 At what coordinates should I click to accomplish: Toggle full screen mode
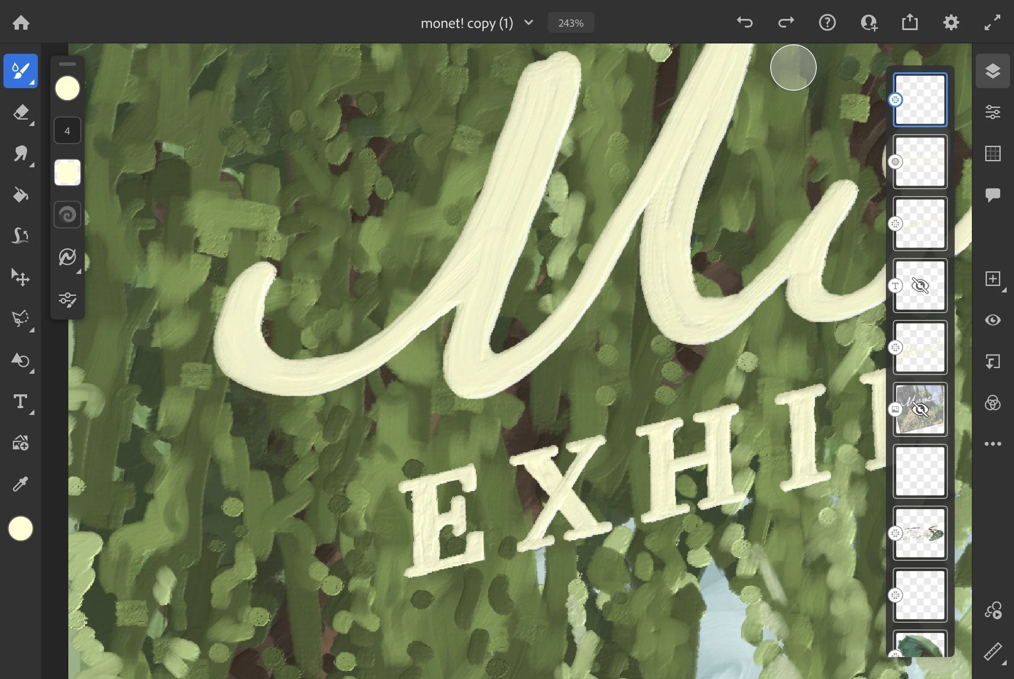(993, 22)
